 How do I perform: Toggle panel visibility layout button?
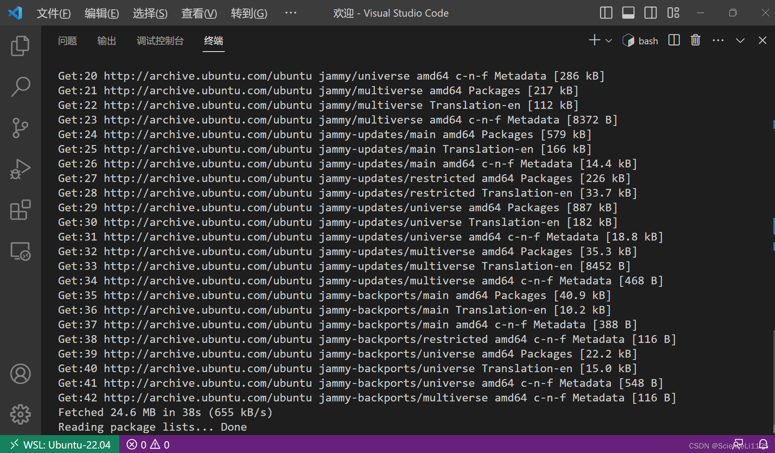pos(628,13)
